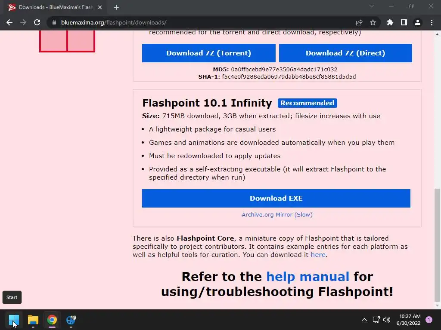441x330 pixels.
Task: Open a new tab with the plus button
Action: click(x=116, y=7)
